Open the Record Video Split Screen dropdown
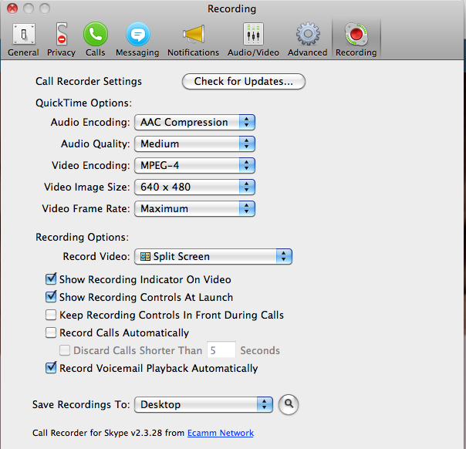Image resolution: width=466 pixels, height=449 pixels. tap(213, 257)
